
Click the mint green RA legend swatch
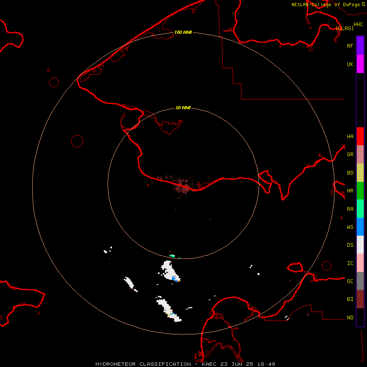(x=360, y=209)
